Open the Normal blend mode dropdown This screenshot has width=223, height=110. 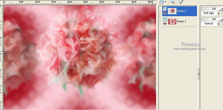[x=210, y=24]
